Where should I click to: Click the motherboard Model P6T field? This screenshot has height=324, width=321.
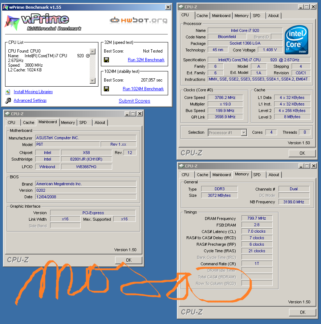click(68, 144)
